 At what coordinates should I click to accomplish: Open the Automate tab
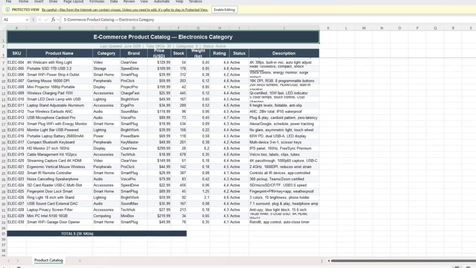tap(161, 1)
